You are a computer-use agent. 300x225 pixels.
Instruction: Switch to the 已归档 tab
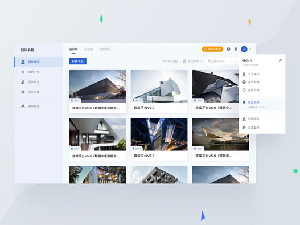point(89,49)
